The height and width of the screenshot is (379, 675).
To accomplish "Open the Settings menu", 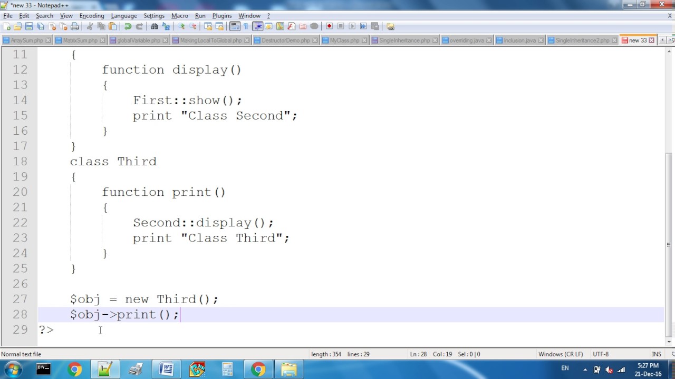I will coord(154,16).
